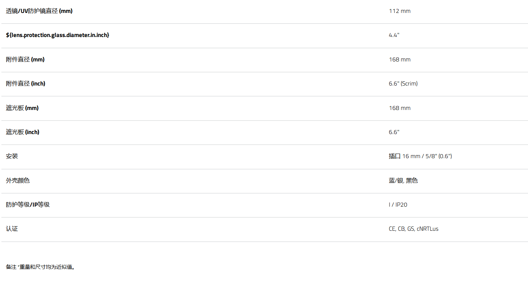Click the 遮光板 (mm) label
This screenshot has height=281, width=528.
pos(22,108)
